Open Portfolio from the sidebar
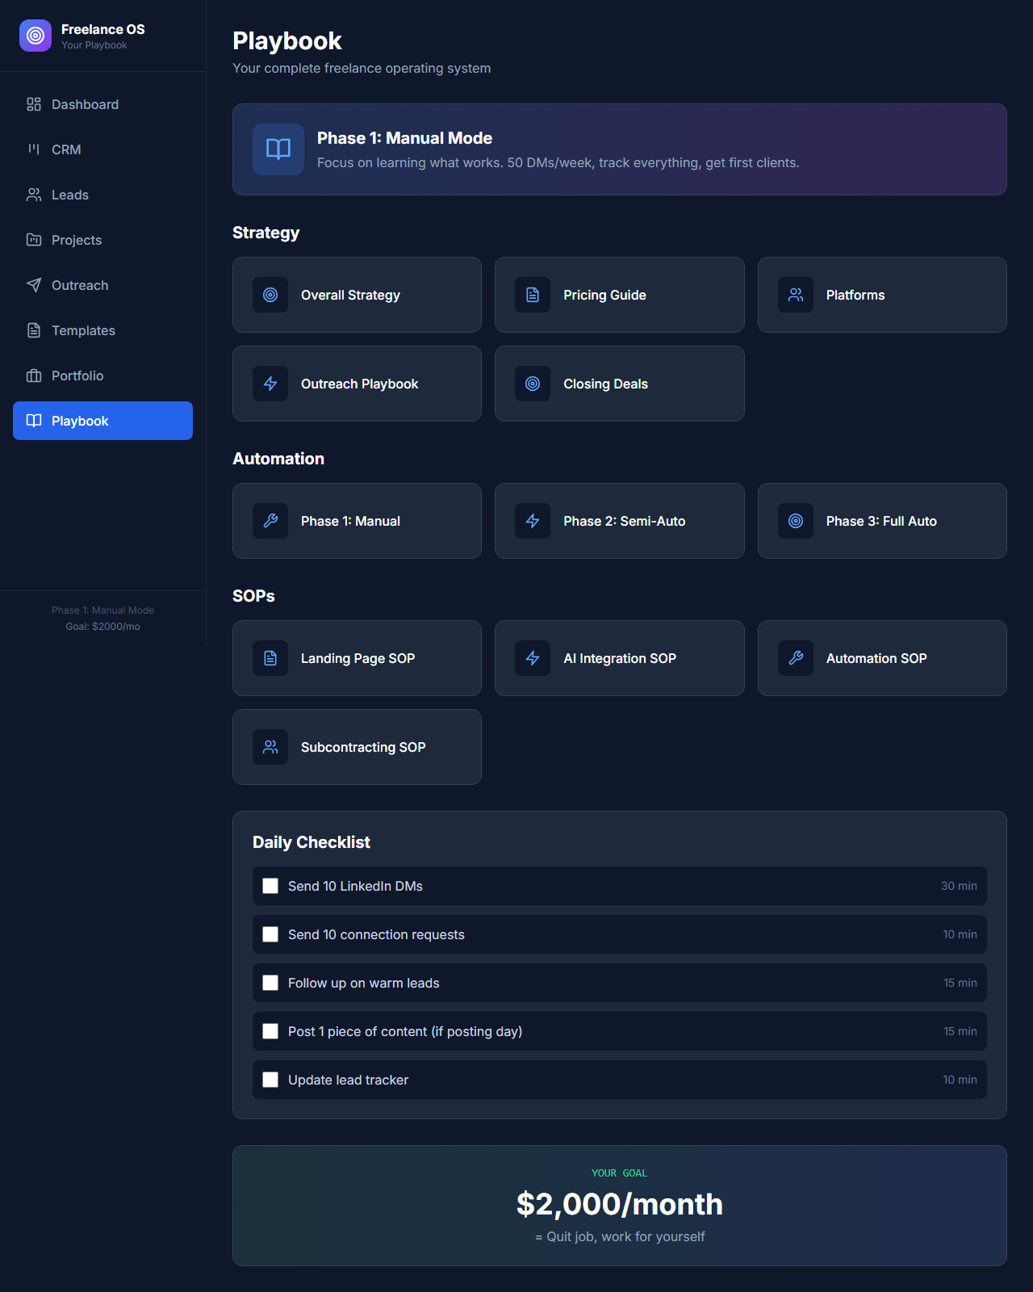 102,375
